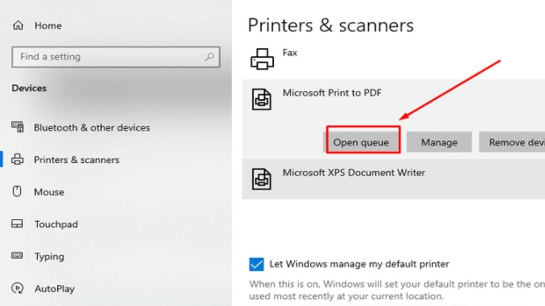The image size is (545, 306).
Task: Open the Bluetooth & other devices page
Action: click(x=92, y=128)
